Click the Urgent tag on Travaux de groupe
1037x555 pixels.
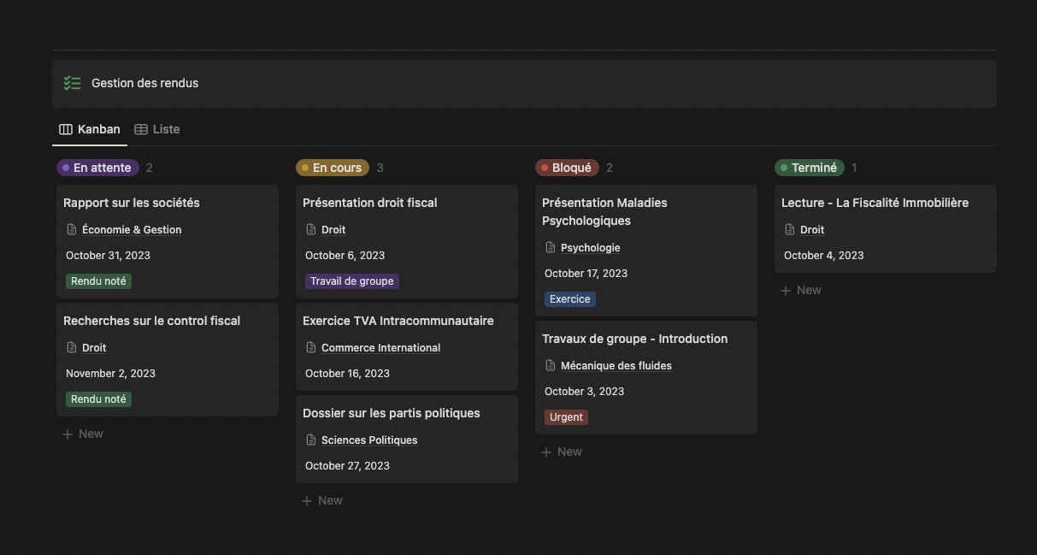566,416
